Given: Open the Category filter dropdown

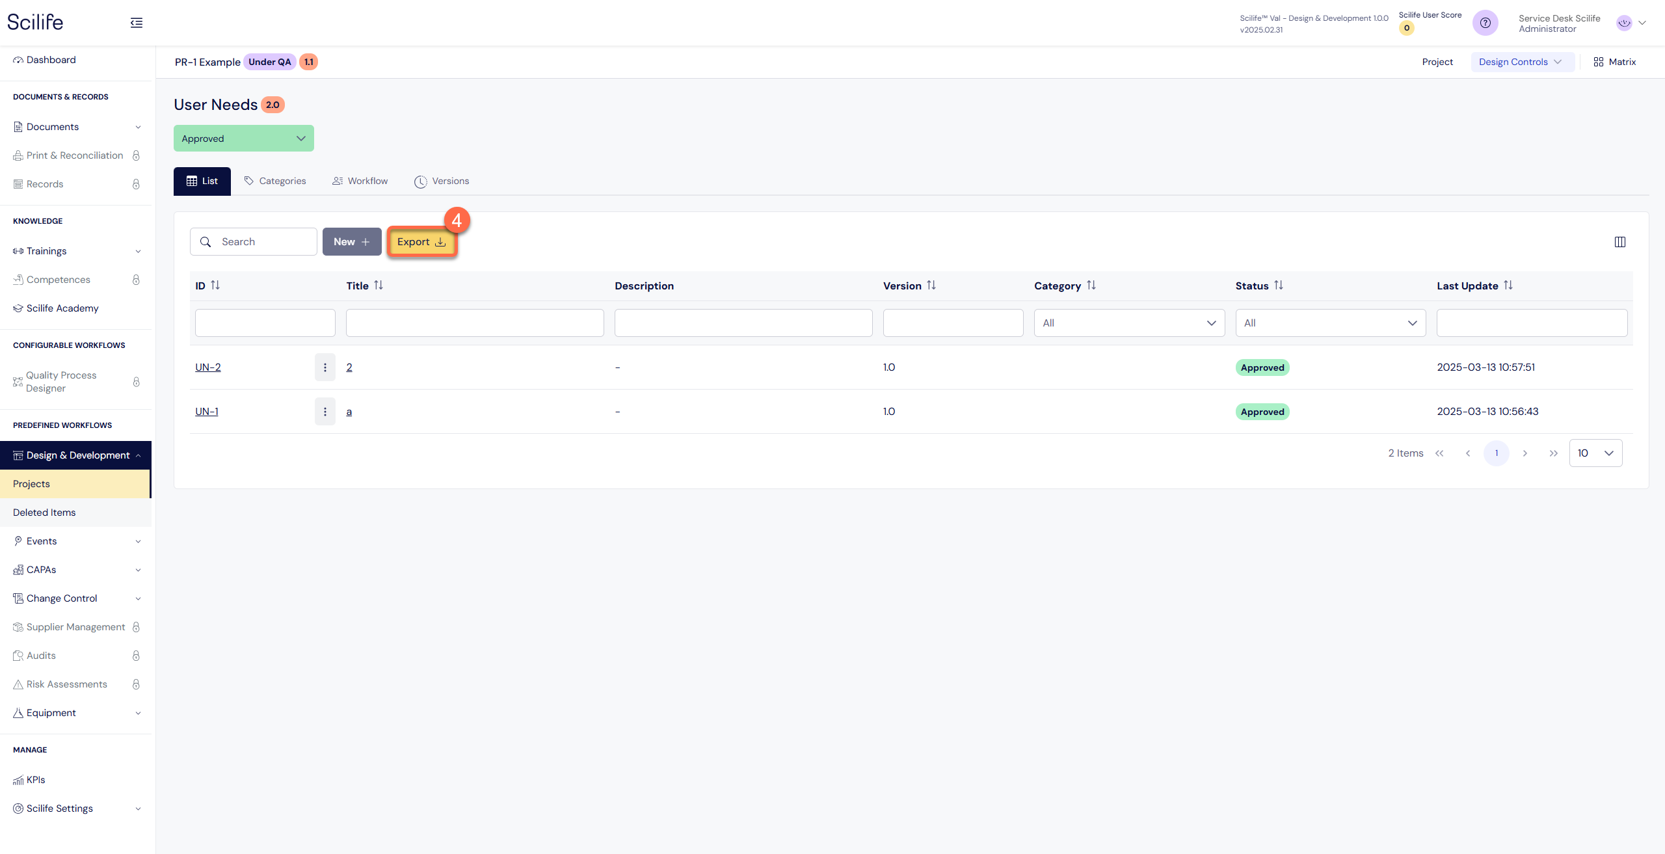Looking at the screenshot, I should click(x=1129, y=323).
